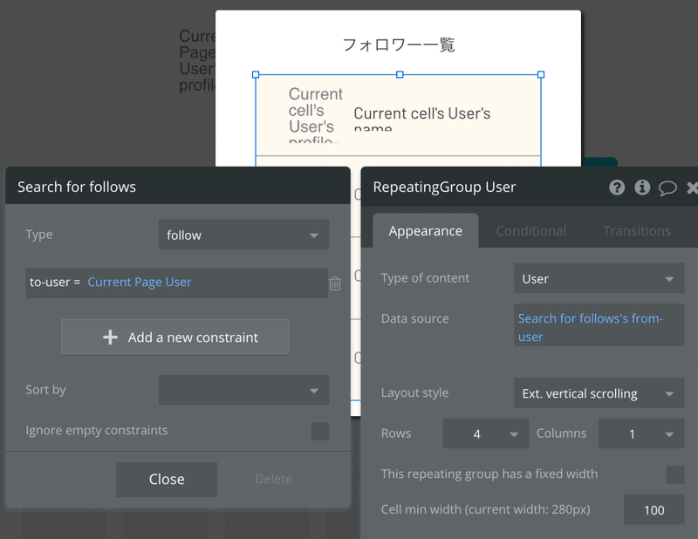Open the Sort by dropdown
The width and height of the screenshot is (698, 539).
[x=243, y=390]
